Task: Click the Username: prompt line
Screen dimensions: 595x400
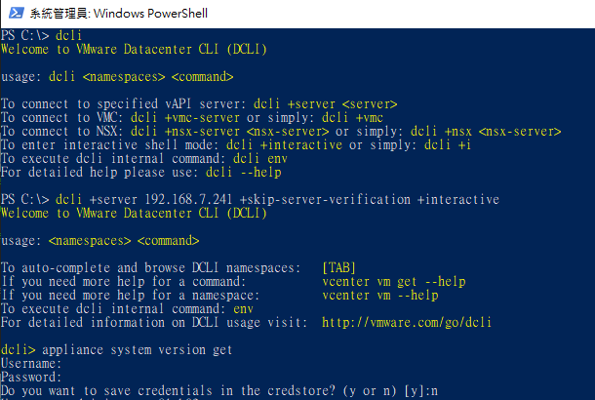Action: point(31,364)
